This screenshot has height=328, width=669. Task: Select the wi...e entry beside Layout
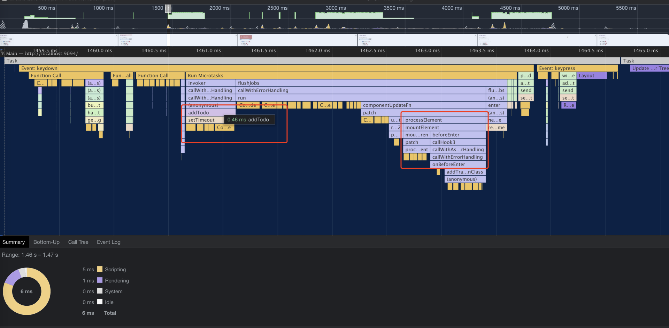[x=568, y=75]
